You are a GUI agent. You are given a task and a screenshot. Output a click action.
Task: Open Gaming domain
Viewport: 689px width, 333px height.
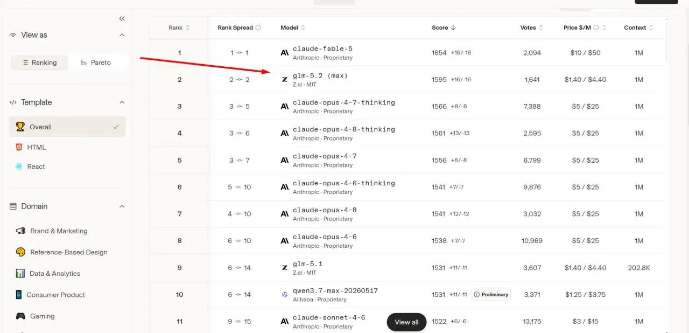coord(43,316)
